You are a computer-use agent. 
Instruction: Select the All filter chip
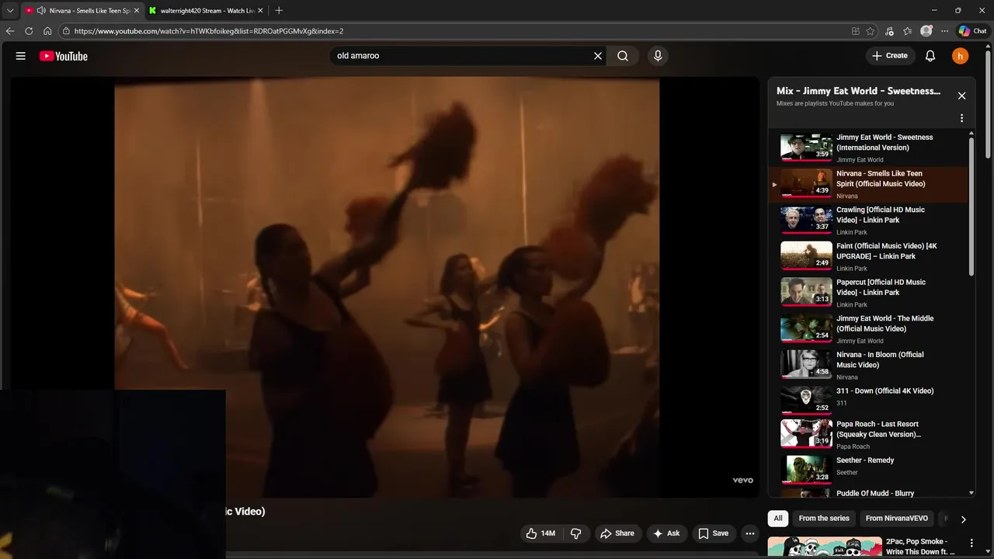[x=777, y=519]
